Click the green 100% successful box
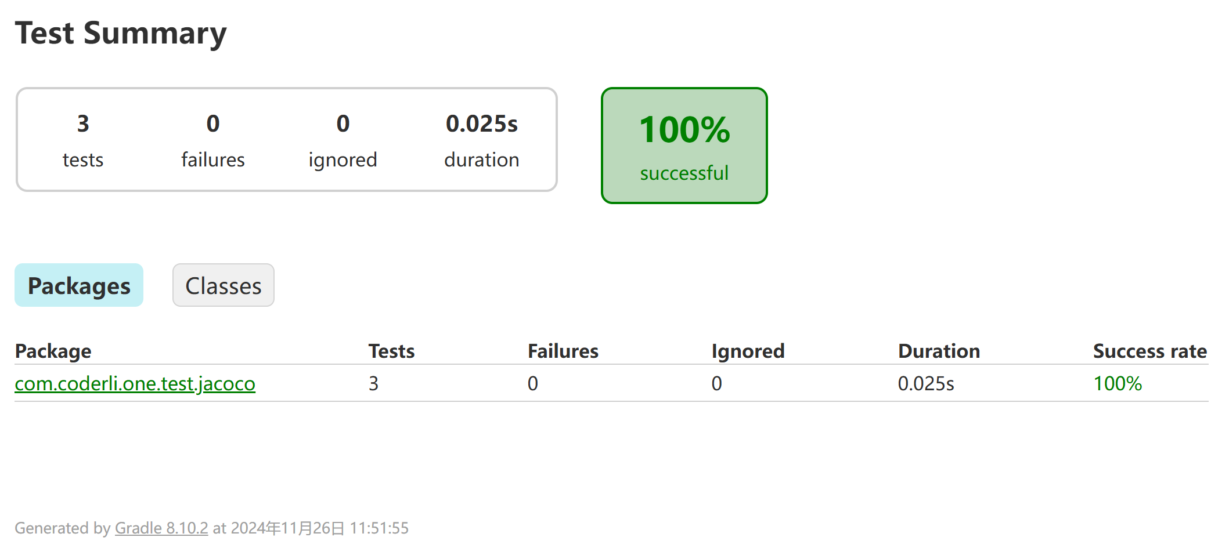Screen dimensions: 1229x548 [x=684, y=146]
